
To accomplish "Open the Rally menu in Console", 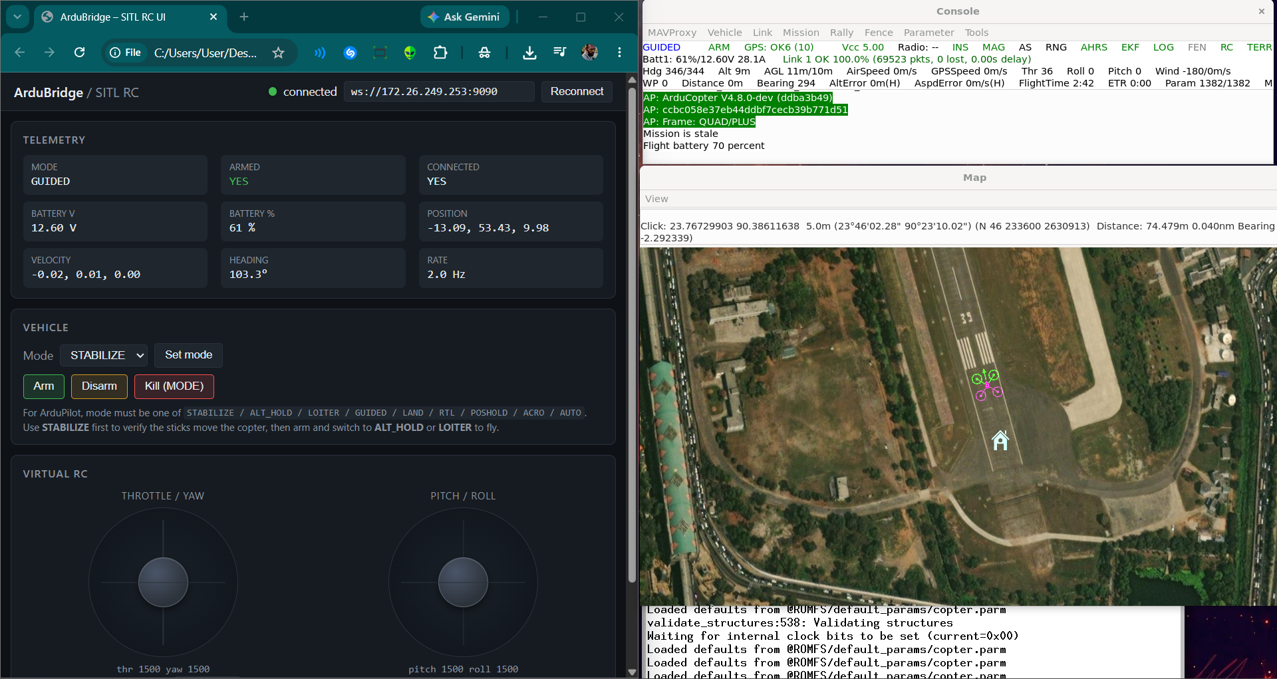I will point(841,33).
